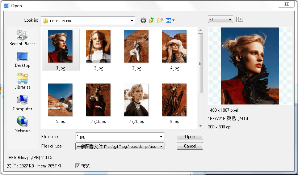This screenshot has height=175, width=298.
Task: Go back using the toolbar back arrow
Action: click(143, 20)
